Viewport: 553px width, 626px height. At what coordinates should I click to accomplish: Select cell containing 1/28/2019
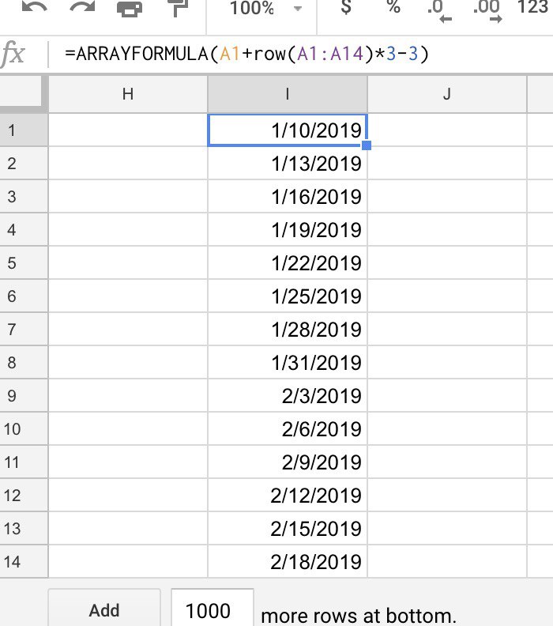pos(288,329)
